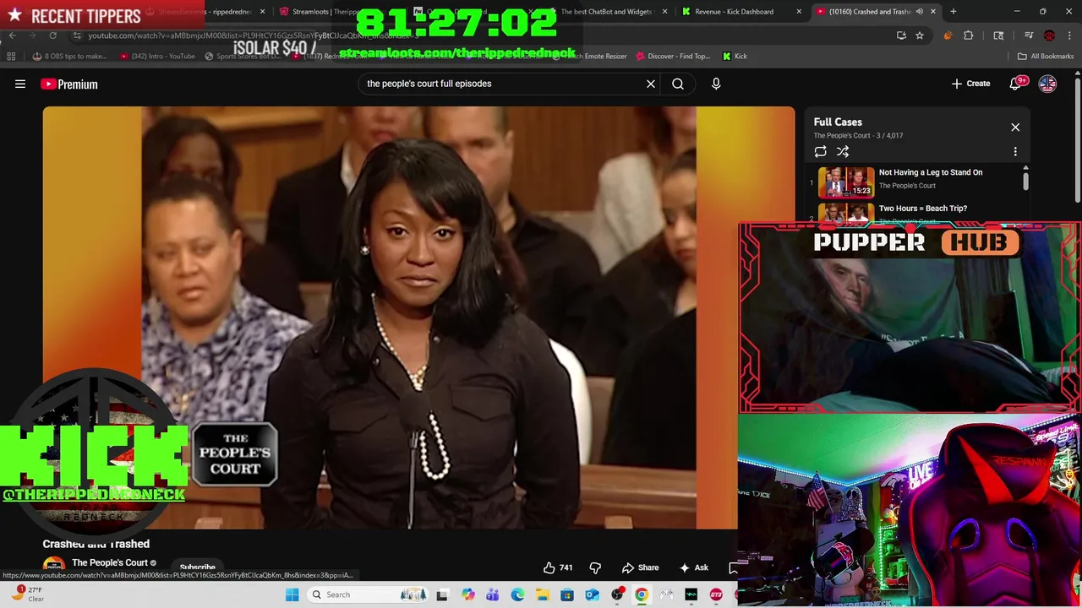
Task: Switch to 'The best ChatBot and Widgets' tab
Action: point(606,12)
